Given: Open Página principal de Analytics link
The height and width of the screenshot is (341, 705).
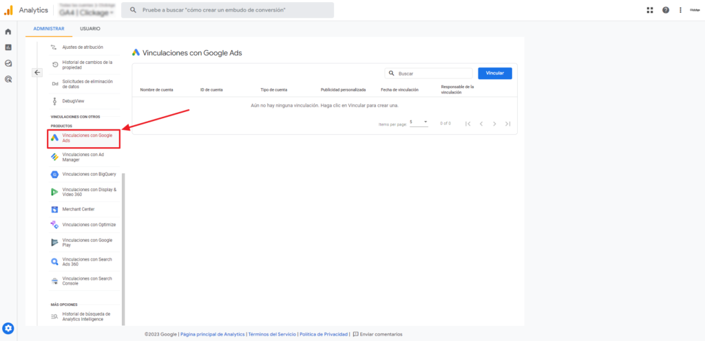Looking at the screenshot, I should 213,334.
